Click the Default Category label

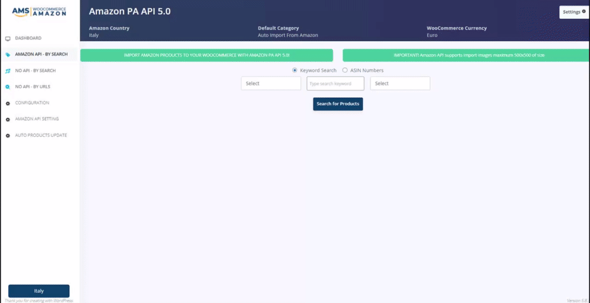[x=278, y=28]
